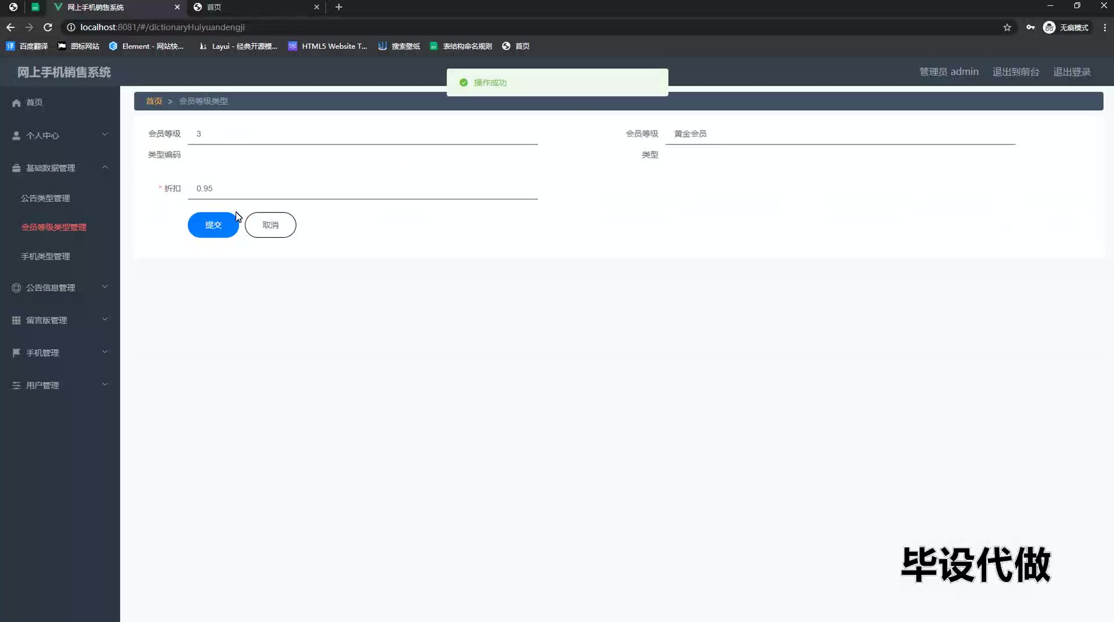The width and height of the screenshot is (1114, 622).
Task: Go to 首页 in the sidebar menu
Action: coord(34,102)
